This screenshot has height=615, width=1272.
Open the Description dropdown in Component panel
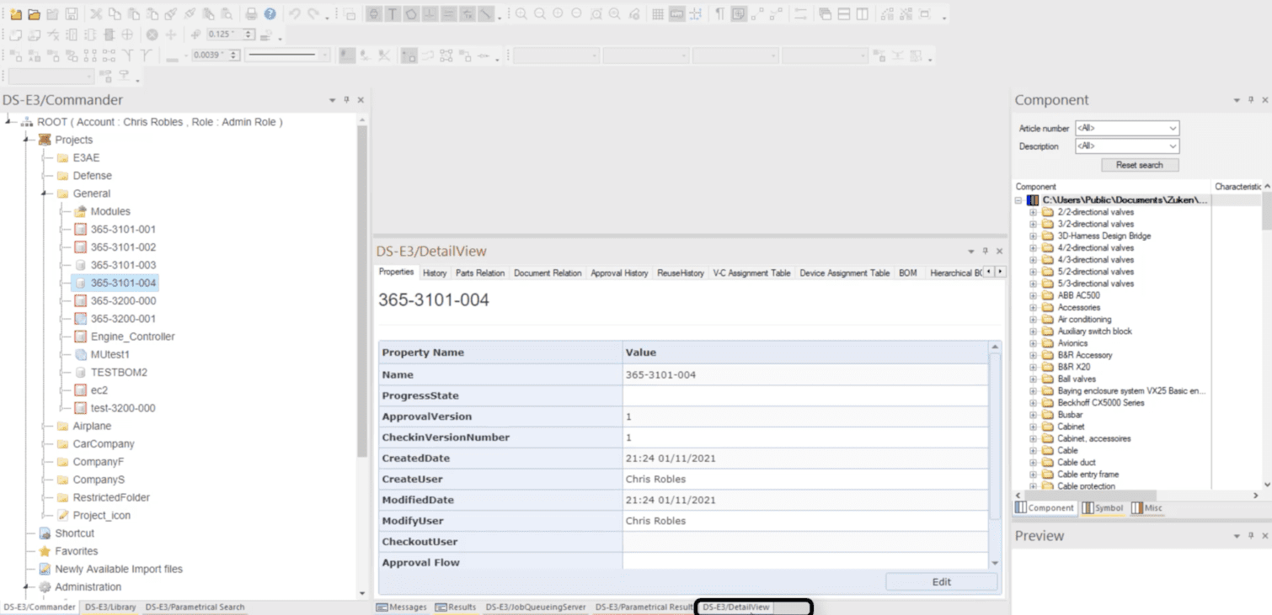point(1173,146)
